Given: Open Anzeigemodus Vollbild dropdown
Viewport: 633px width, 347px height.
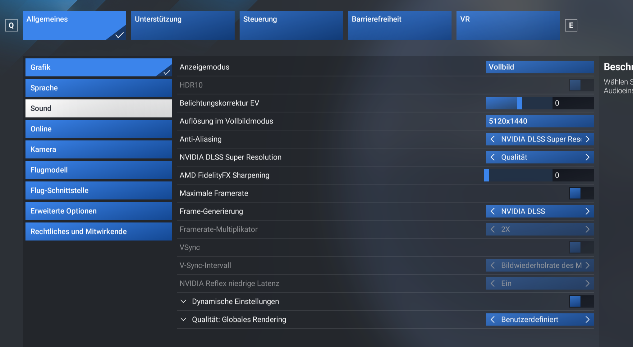Looking at the screenshot, I should click(539, 67).
